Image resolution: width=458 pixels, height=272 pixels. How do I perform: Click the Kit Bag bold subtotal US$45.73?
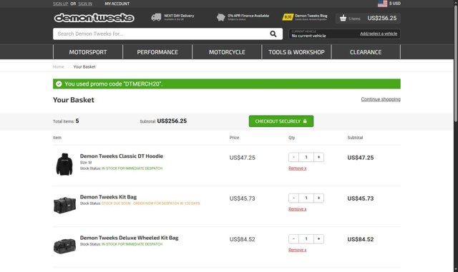tap(361, 198)
